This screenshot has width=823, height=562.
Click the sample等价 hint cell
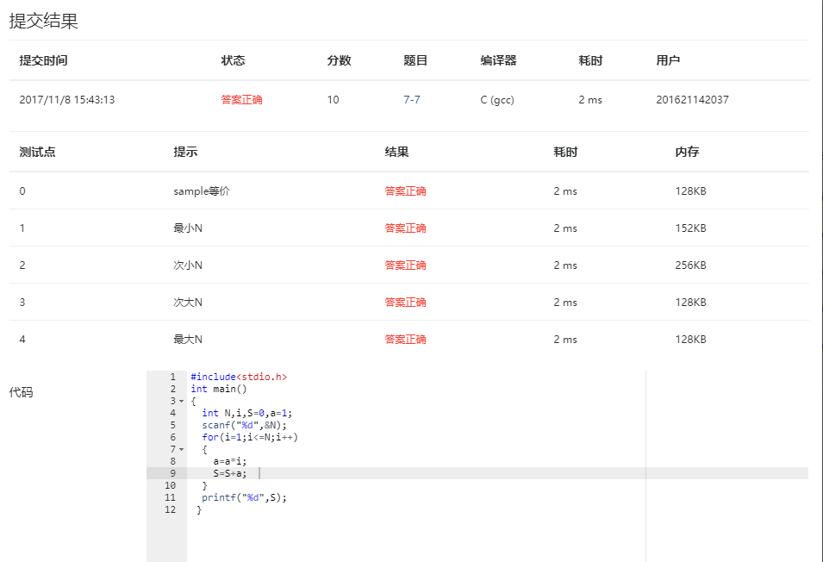[x=202, y=191]
